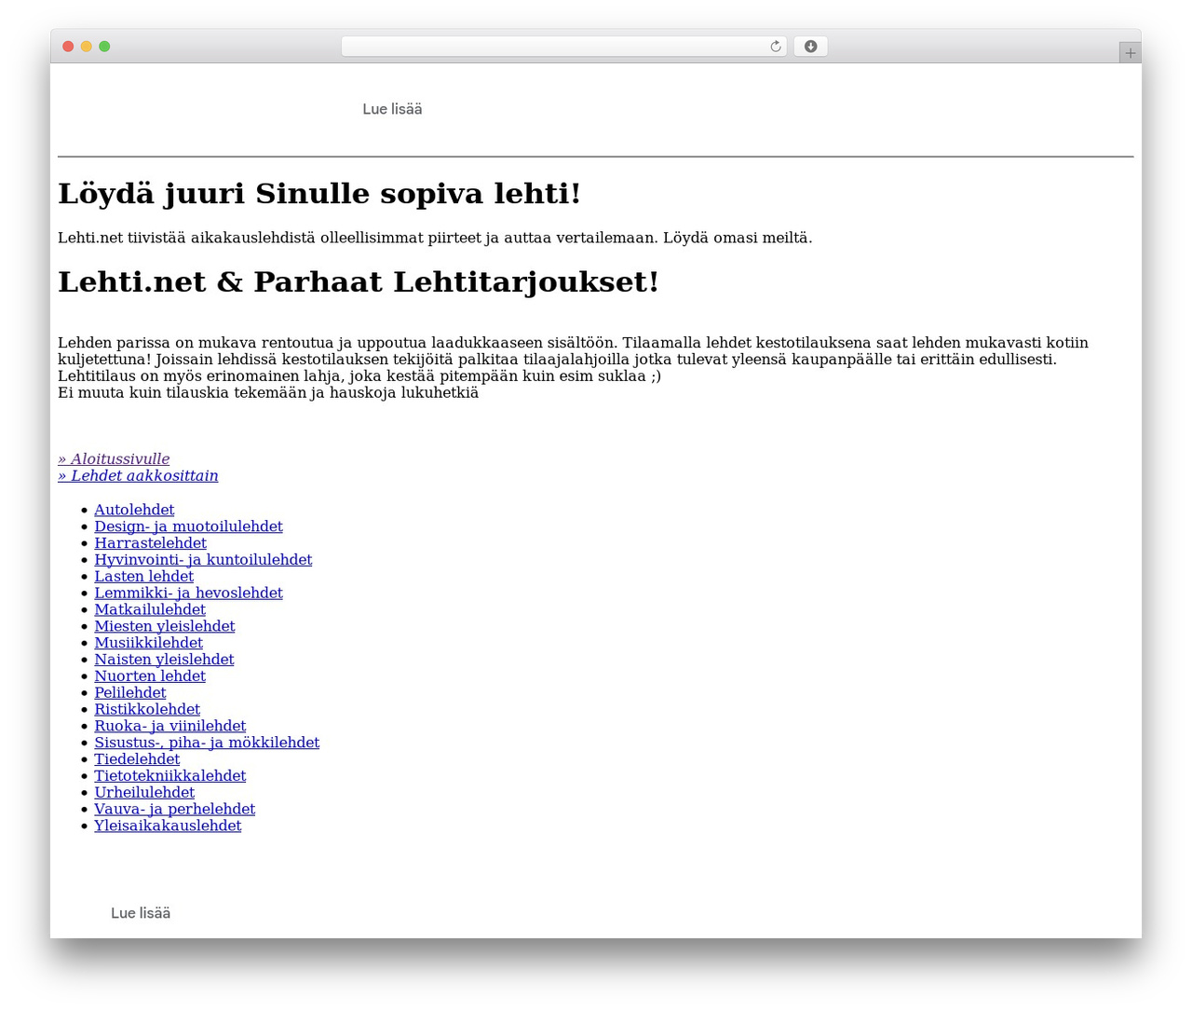This screenshot has height=1010, width=1192.
Task: Open Musiikkilehdet category
Action: [148, 643]
